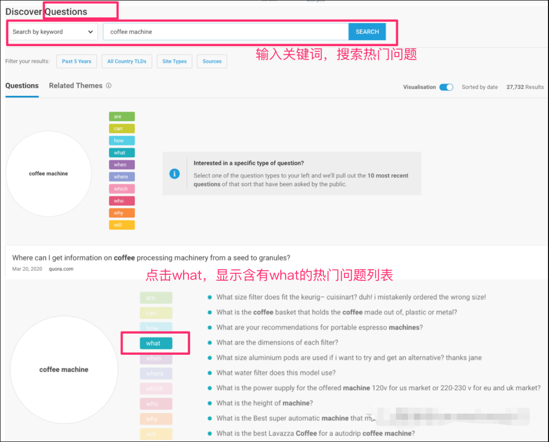Select the green 'are' question tag

[122, 117]
